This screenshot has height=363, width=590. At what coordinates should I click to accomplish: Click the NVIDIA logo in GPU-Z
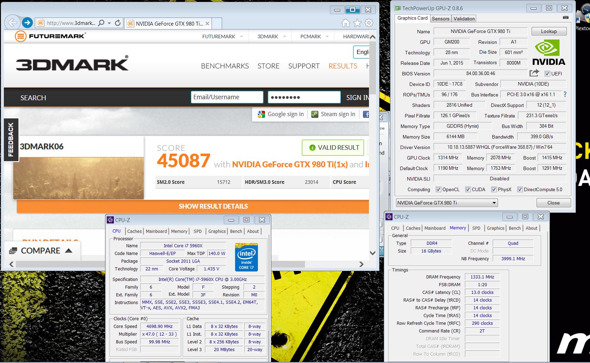point(549,53)
